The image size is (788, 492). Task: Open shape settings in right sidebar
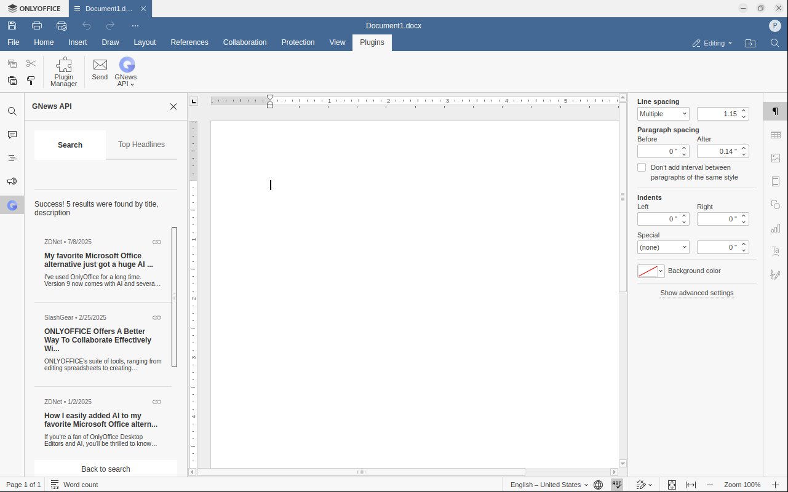point(776,205)
